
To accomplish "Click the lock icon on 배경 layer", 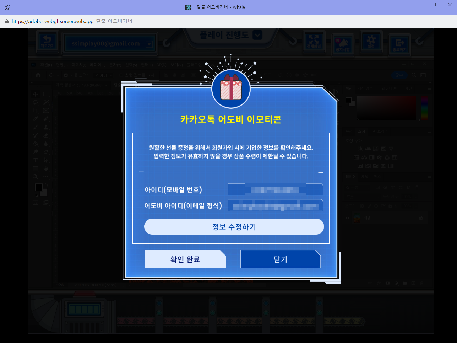I will (421, 218).
